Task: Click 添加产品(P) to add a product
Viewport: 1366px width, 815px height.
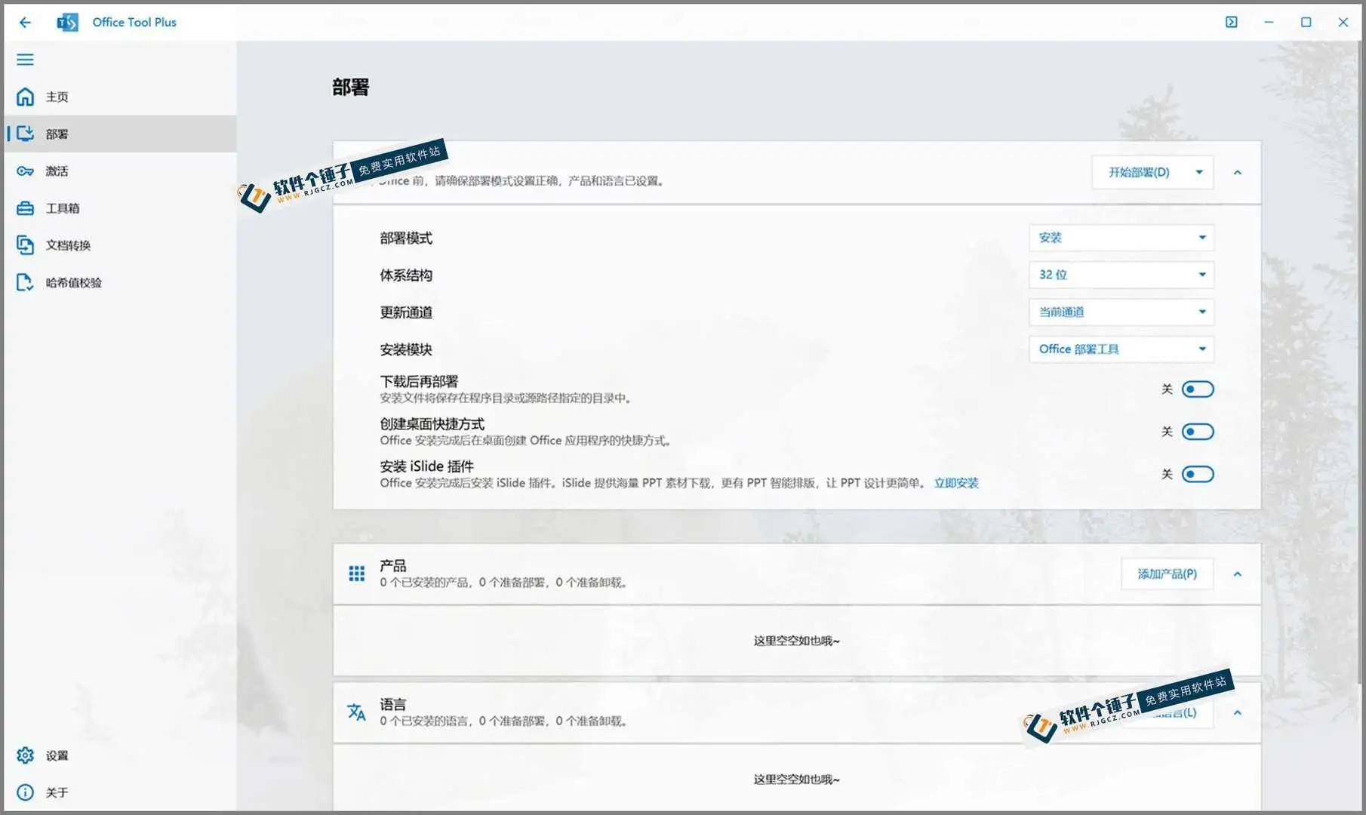Action: 1167,574
